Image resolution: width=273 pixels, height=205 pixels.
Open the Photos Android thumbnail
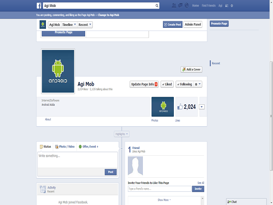[162, 107]
